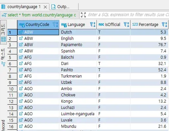169x131 pixels.
Task: Select the Dari language cell
Action: 78,63
